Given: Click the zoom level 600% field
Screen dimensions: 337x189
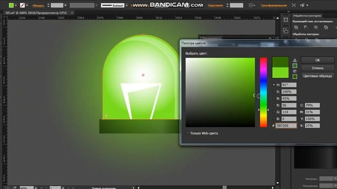Looking at the screenshot, I should (26, 188).
